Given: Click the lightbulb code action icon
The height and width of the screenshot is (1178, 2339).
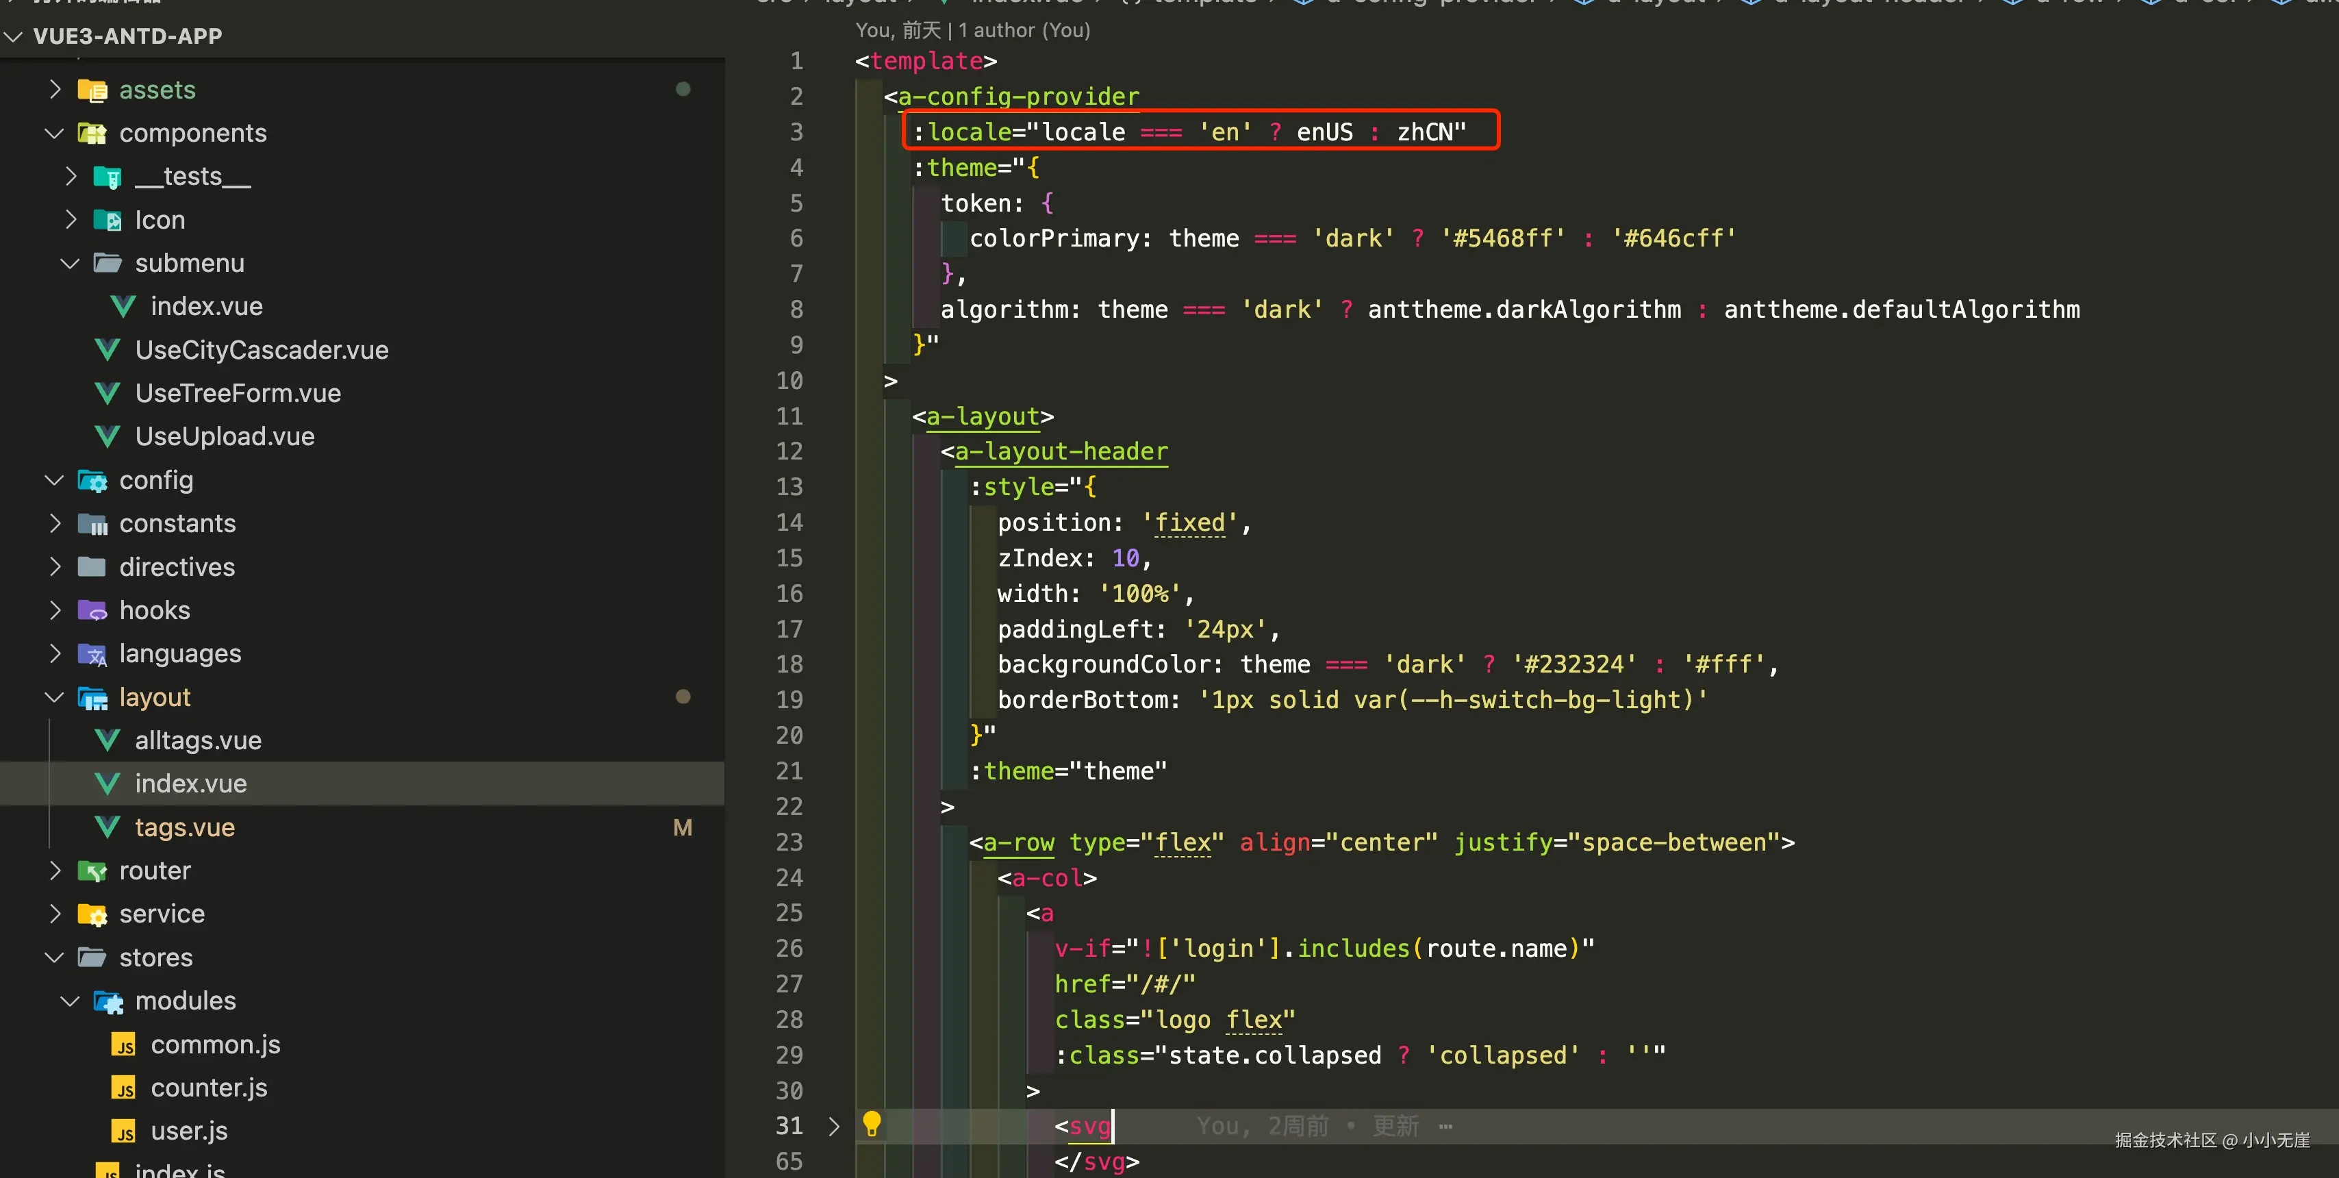Looking at the screenshot, I should click(871, 1123).
